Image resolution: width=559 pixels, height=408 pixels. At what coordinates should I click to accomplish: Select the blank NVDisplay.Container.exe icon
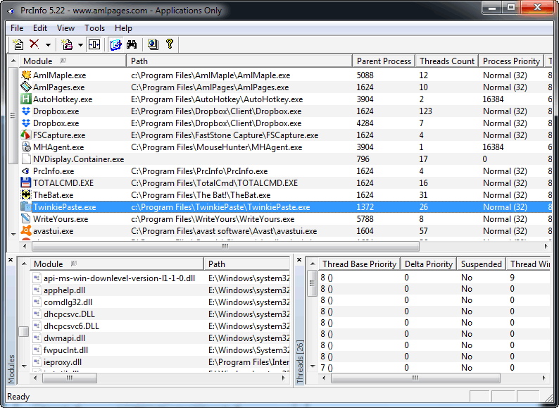(26, 159)
